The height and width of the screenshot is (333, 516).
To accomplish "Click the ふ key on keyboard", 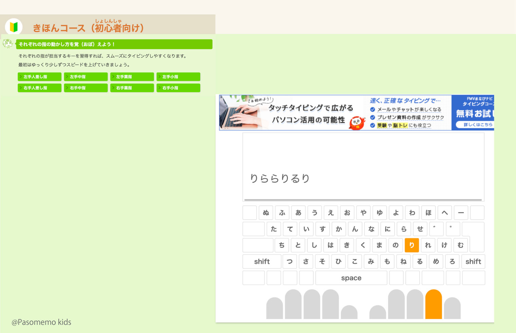I will 282,213.
